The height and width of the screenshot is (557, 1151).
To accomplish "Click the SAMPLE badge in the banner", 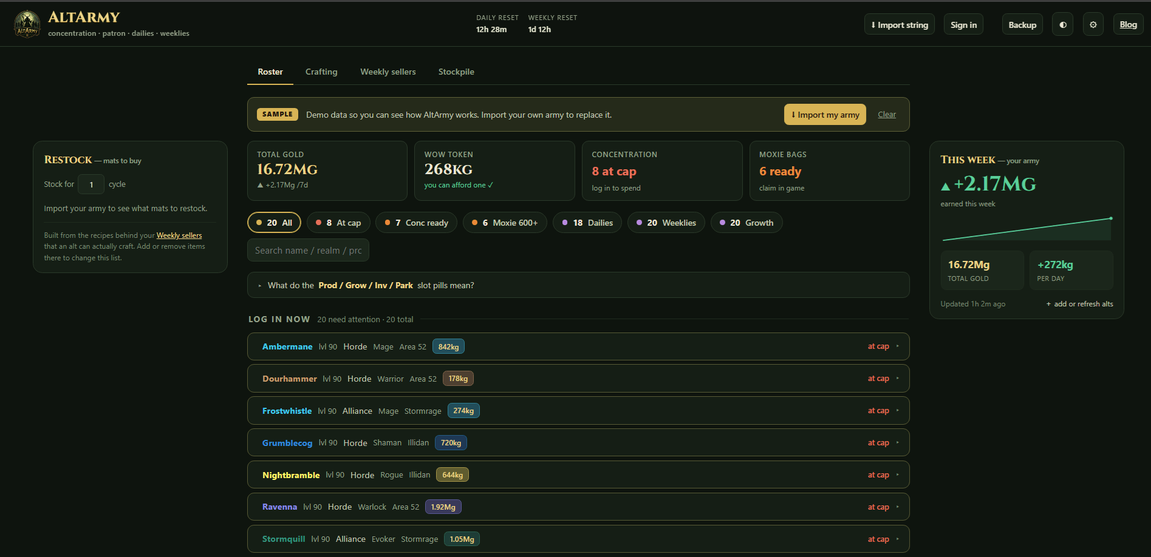I will (278, 114).
